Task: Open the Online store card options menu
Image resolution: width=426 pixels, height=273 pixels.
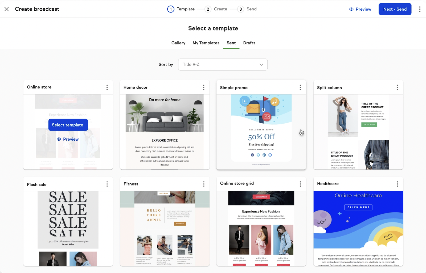Action: coord(107,87)
